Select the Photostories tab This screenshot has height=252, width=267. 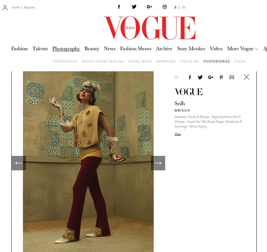tap(217, 62)
